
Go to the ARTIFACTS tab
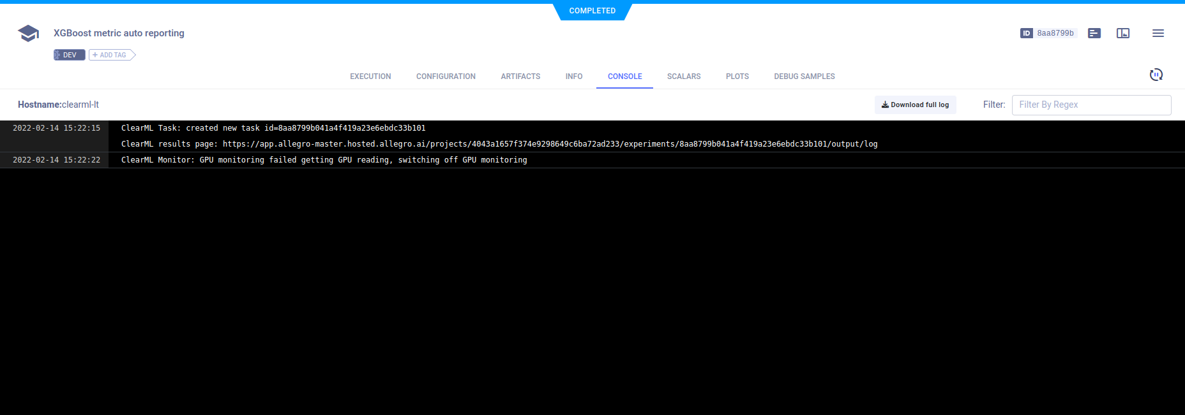520,76
